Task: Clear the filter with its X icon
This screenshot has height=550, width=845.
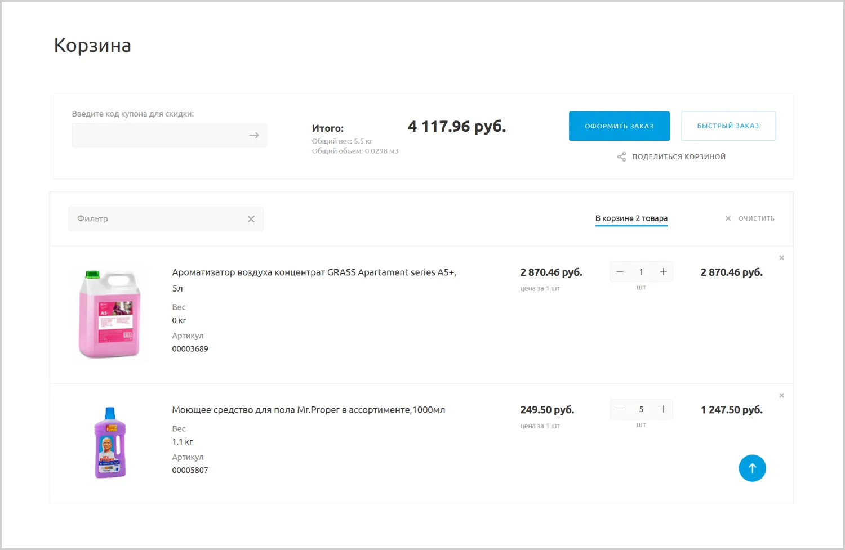Action: point(251,219)
